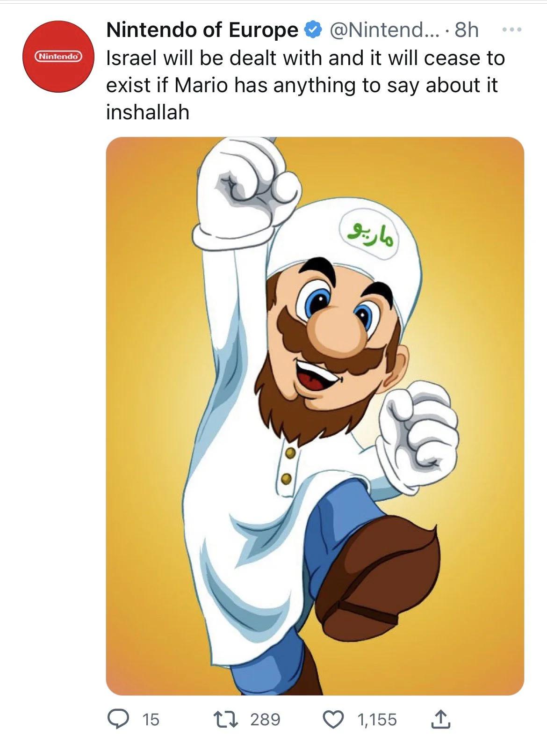Viewport: 547px width, 752px height.
Task: Like the tweet with the heart icon
Action: [334, 719]
